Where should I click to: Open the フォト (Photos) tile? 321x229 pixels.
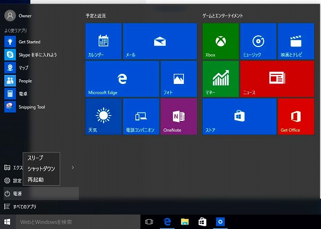(179, 79)
